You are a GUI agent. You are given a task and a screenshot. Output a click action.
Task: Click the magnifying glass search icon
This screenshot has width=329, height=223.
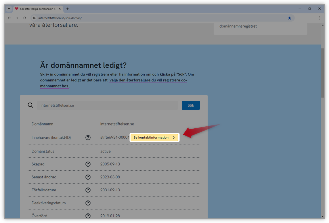pos(30,105)
